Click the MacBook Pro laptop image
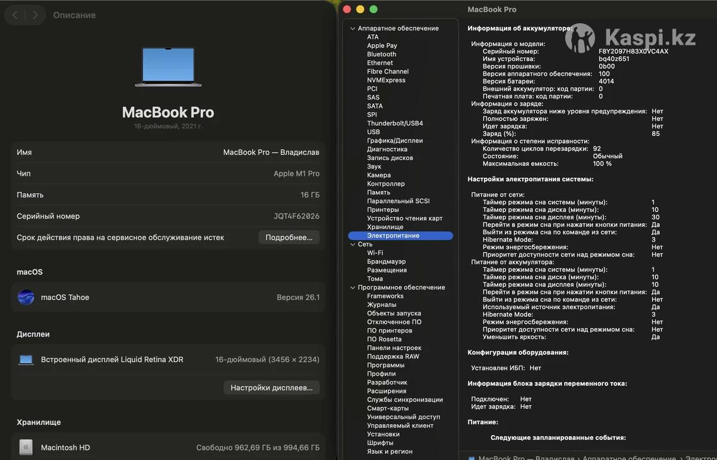 click(168, 67)
